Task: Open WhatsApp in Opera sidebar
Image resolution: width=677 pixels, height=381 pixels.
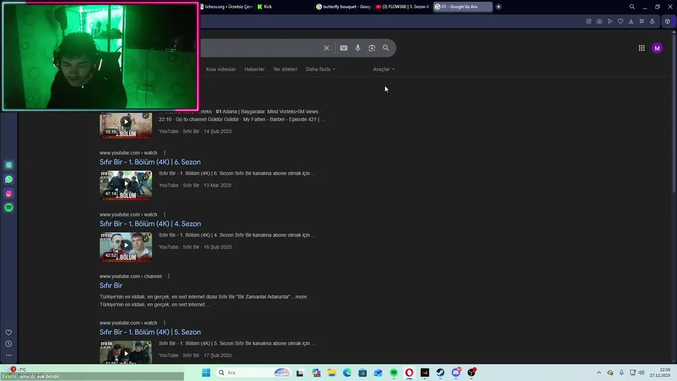Action: coord(9,179)
